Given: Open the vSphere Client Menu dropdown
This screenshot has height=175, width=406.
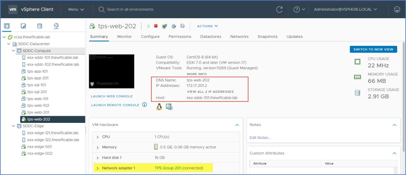Looking at the screenshot, I should [x=76, y=9].
